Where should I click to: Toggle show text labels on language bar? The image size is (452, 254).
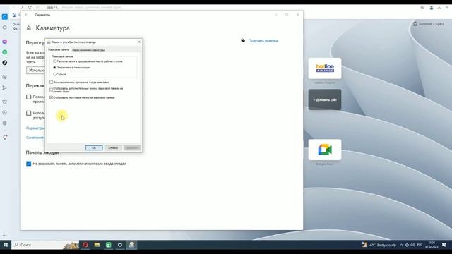(52, 97)
